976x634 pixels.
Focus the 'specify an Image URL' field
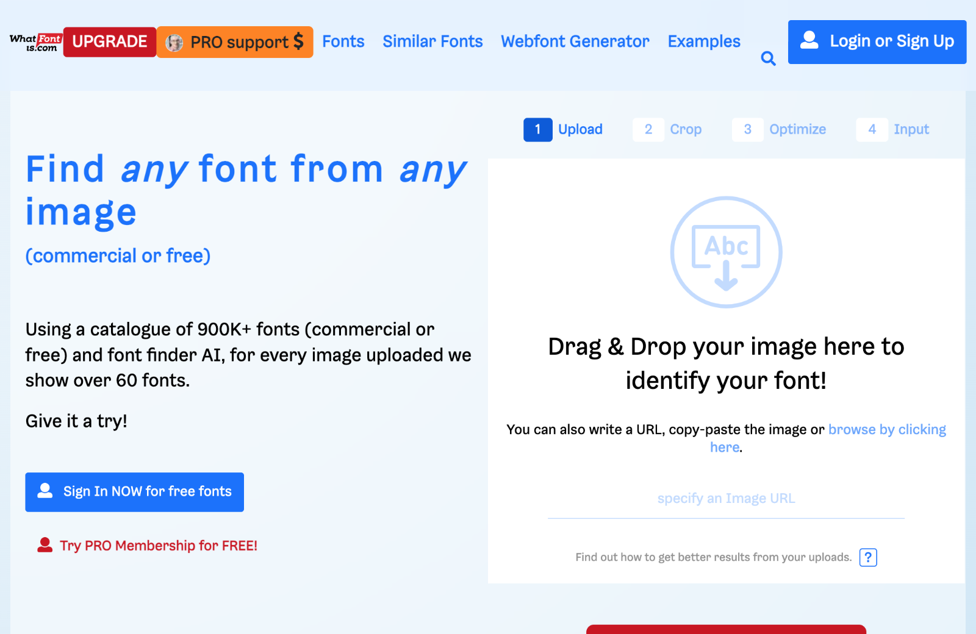726,499
